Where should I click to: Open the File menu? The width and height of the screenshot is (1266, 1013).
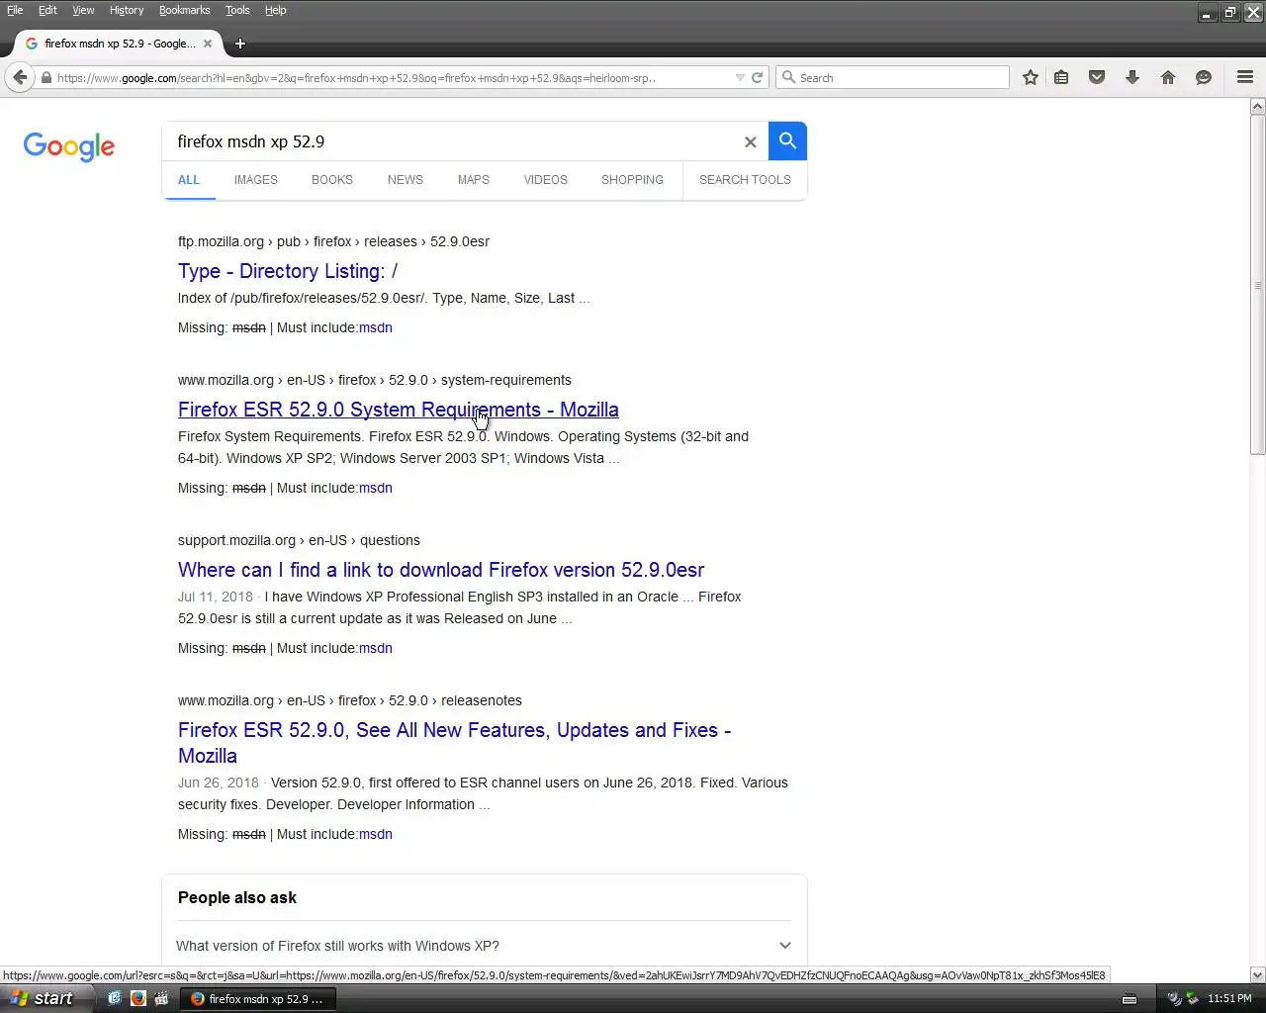point(15,10)
